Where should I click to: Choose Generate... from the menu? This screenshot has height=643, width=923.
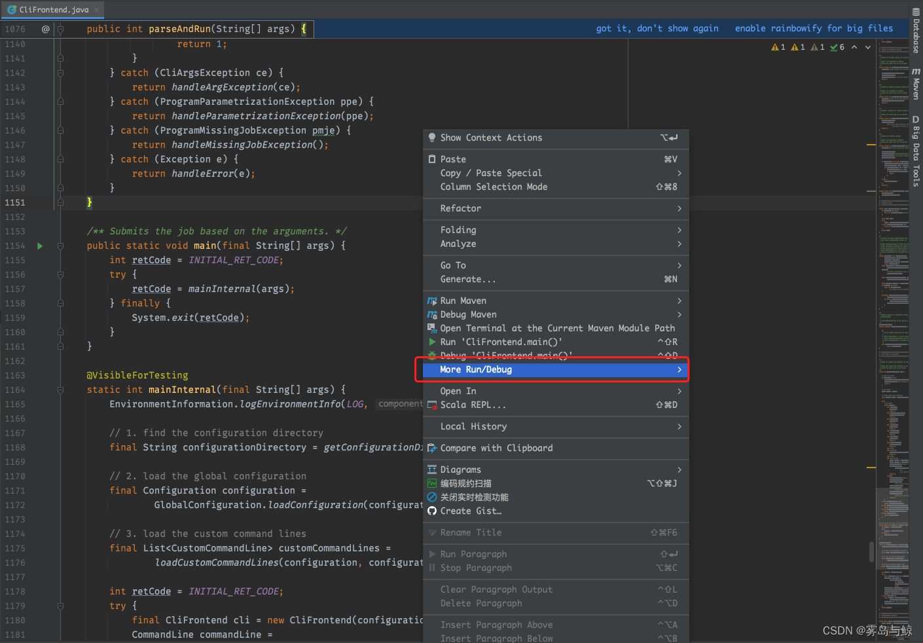556,279
